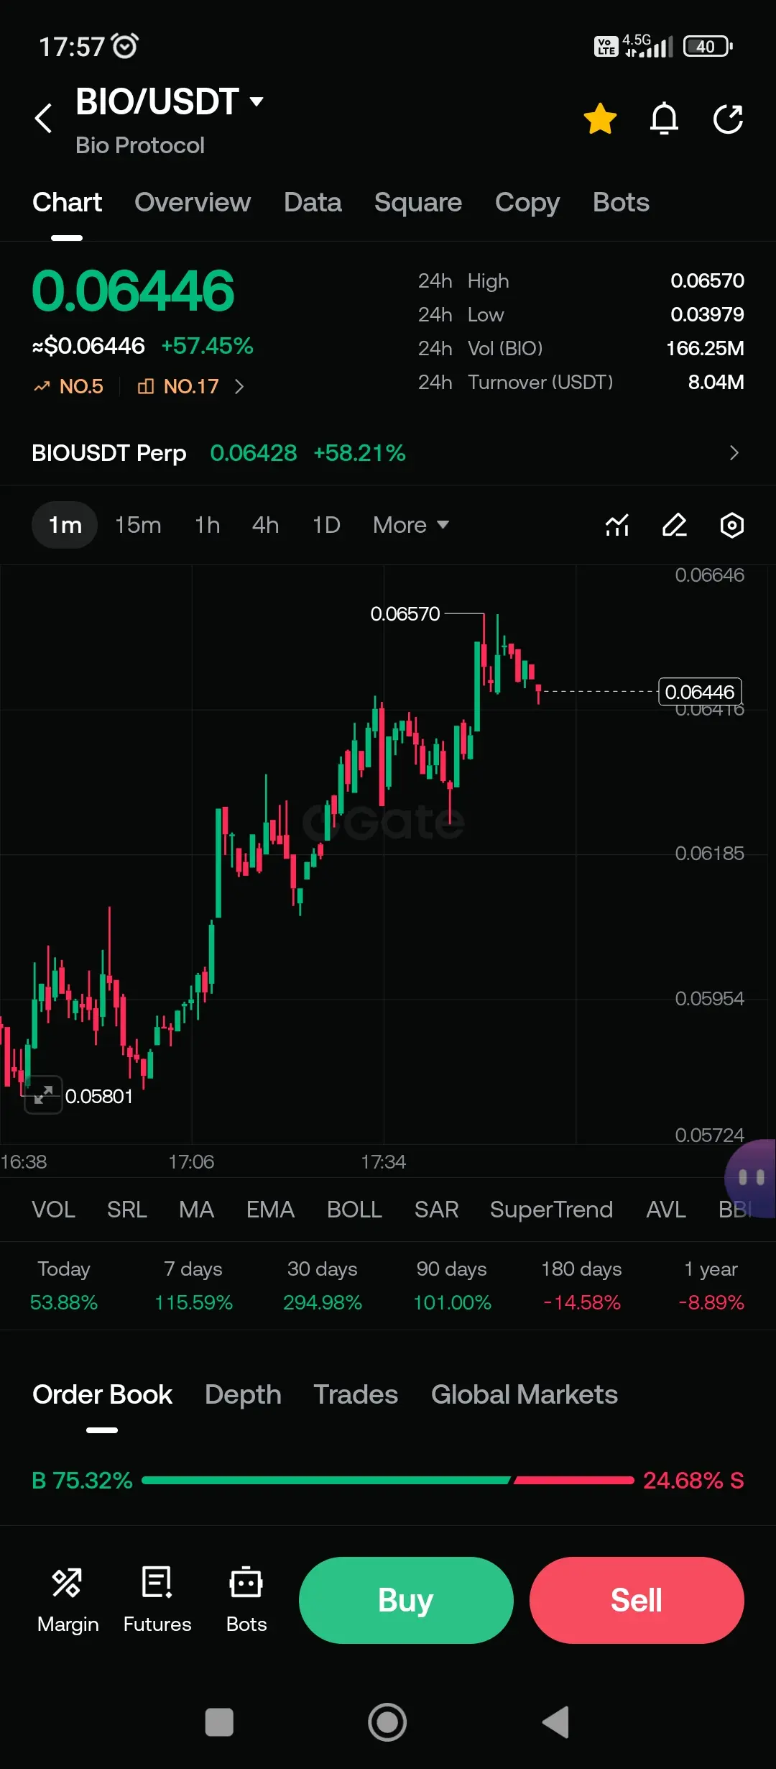Select the 1D timeframe

pyautogui.click(x=326, y=525)
